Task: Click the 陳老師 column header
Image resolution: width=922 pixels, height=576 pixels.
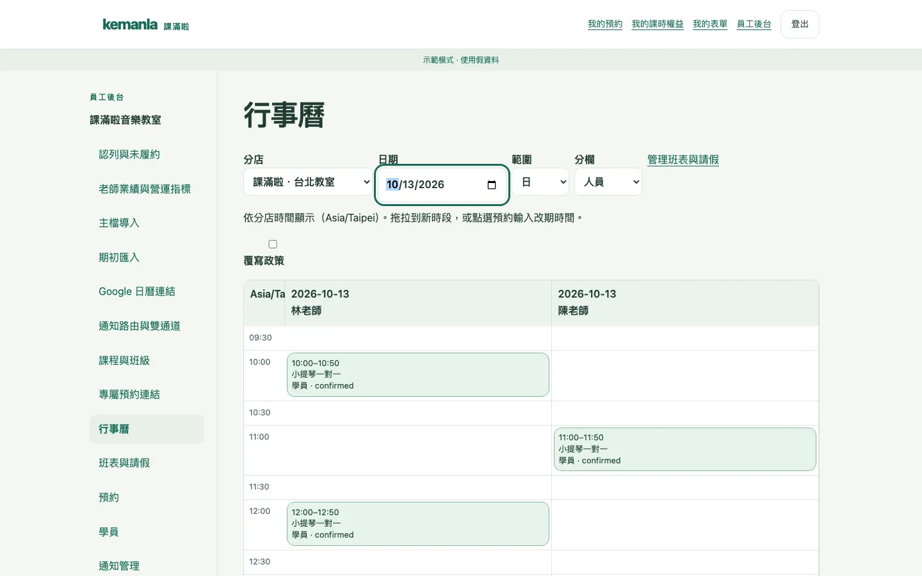Action: point(685,303)
